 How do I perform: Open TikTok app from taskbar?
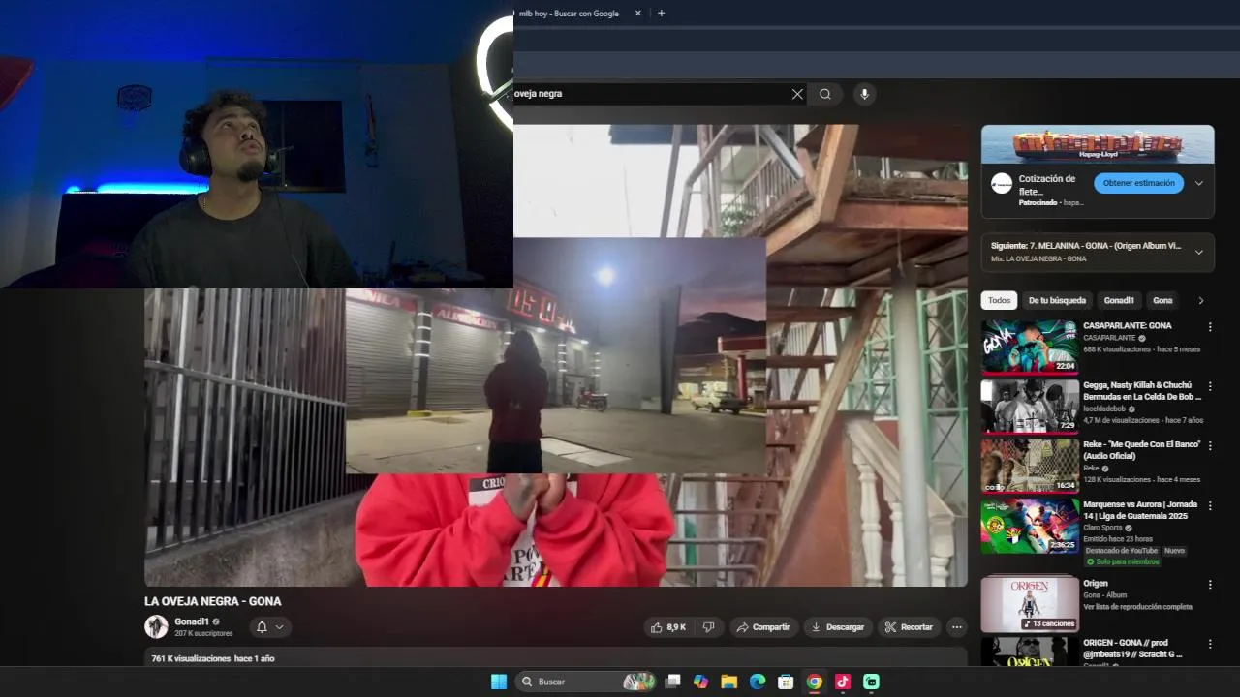tap(843, 682)
